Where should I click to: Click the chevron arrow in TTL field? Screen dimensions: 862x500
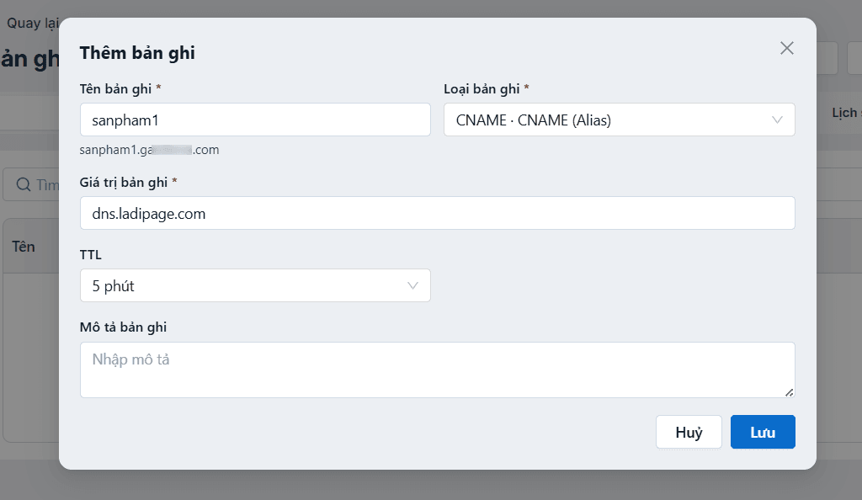pyautogui.click(x=412, y=285)
